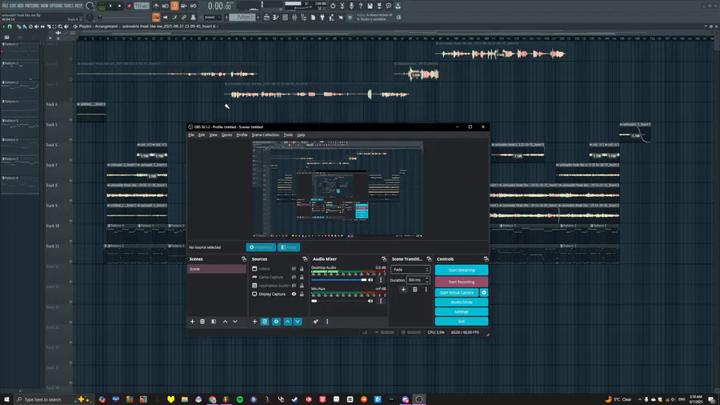Open advanced audio properties in Audio Mixer

[315, 322]
